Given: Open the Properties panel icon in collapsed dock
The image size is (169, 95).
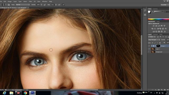Looking at the screenshot, I should [145, 15].
